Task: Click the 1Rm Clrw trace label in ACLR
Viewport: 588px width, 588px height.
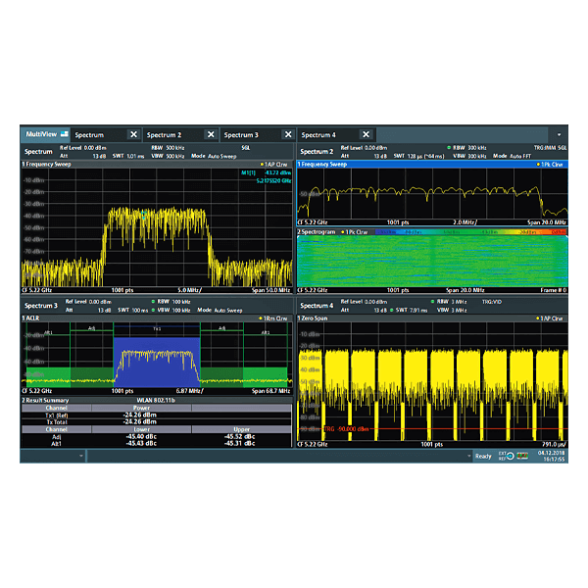Action: (x=273, y=318)
